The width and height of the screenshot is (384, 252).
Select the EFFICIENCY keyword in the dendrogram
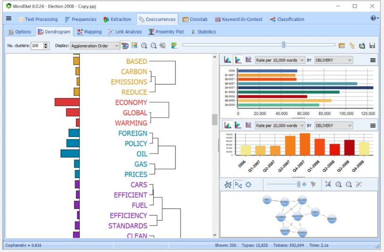pyautogui.click(x=128, y=216)
